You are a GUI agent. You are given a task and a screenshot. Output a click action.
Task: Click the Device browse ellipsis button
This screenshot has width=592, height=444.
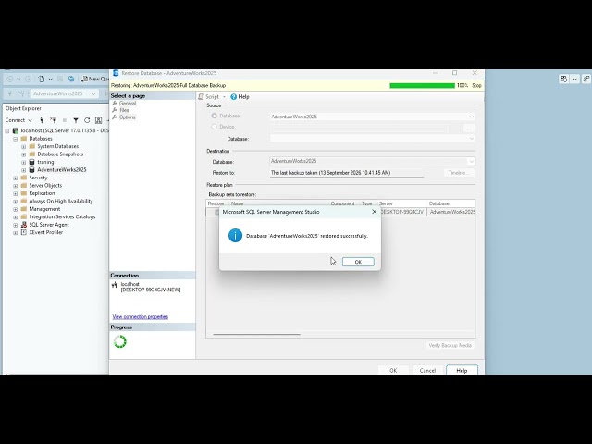[x=469, y=129]
